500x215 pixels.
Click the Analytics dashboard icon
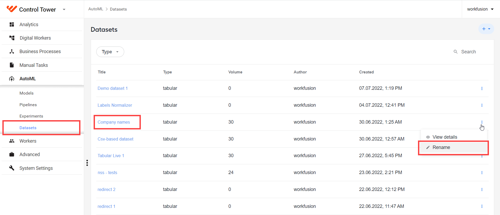(x=12, y=25)
